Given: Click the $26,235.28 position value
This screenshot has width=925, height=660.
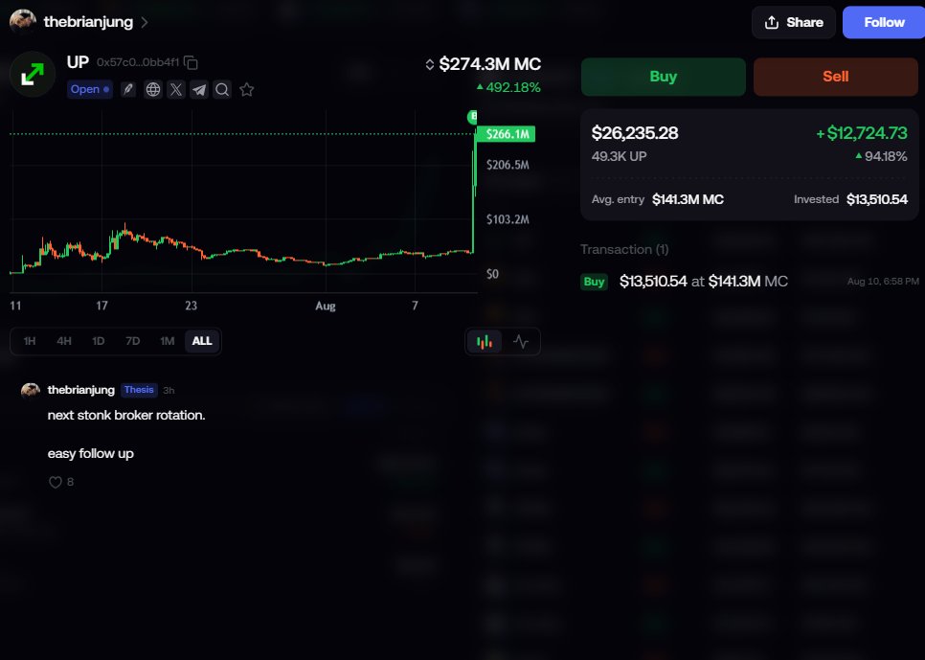Looking at the screenshot, I should coord(635,133).
